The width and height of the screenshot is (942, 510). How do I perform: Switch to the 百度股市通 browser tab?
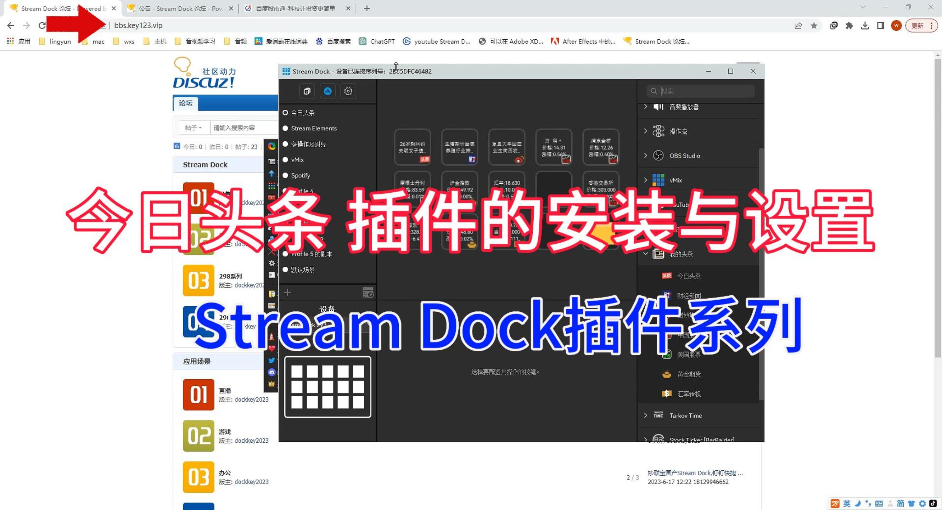click(x=296, y=8)
